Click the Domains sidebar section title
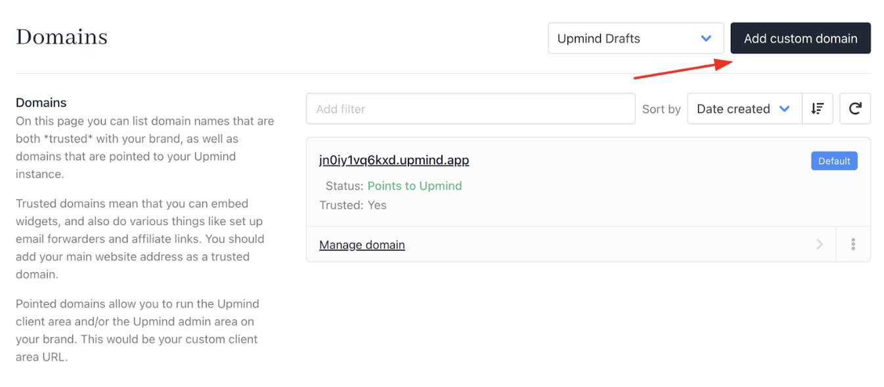The height and width of the screenshot is (387, 884). (41, 103)
